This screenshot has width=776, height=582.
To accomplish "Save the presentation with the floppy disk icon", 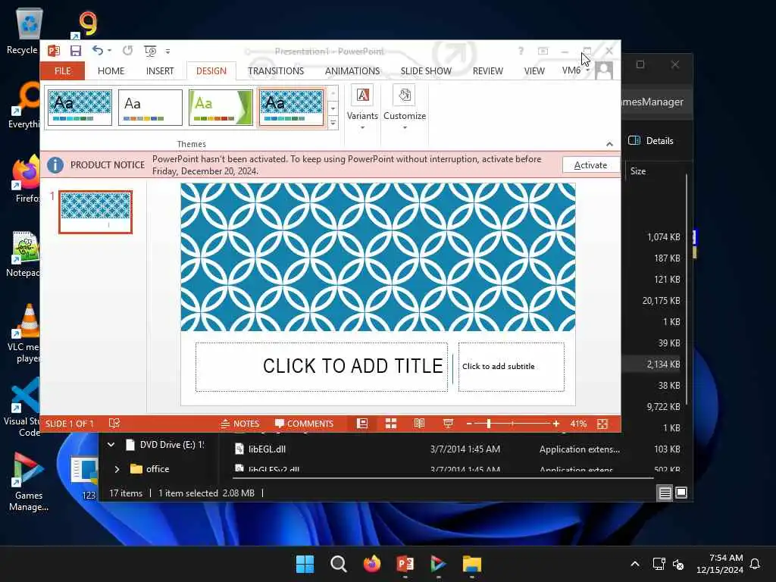I will click(x=75, y=51).
